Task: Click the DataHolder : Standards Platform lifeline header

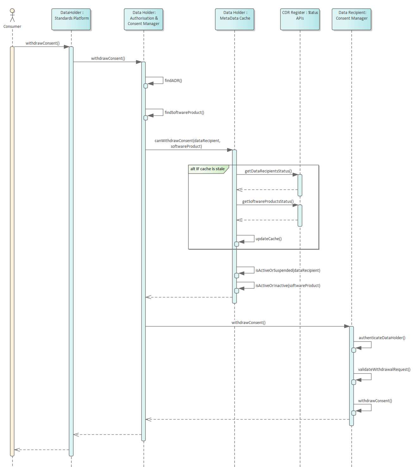Action: tap(71, 18)
